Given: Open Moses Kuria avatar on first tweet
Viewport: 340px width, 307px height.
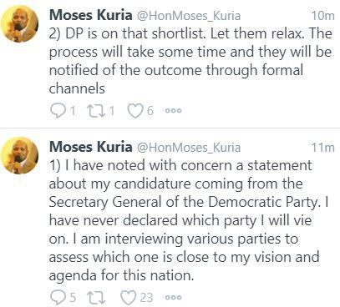Looking at the screenshot, I should (19, 24).
